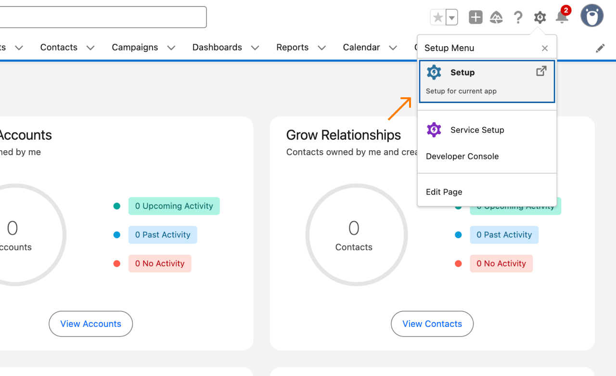
Task: Expand the Reports tab chevron
Action: [322, 48]
